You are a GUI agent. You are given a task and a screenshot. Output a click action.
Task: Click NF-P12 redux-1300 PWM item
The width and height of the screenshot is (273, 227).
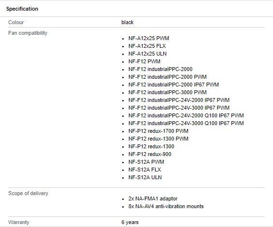coord(158,139)
